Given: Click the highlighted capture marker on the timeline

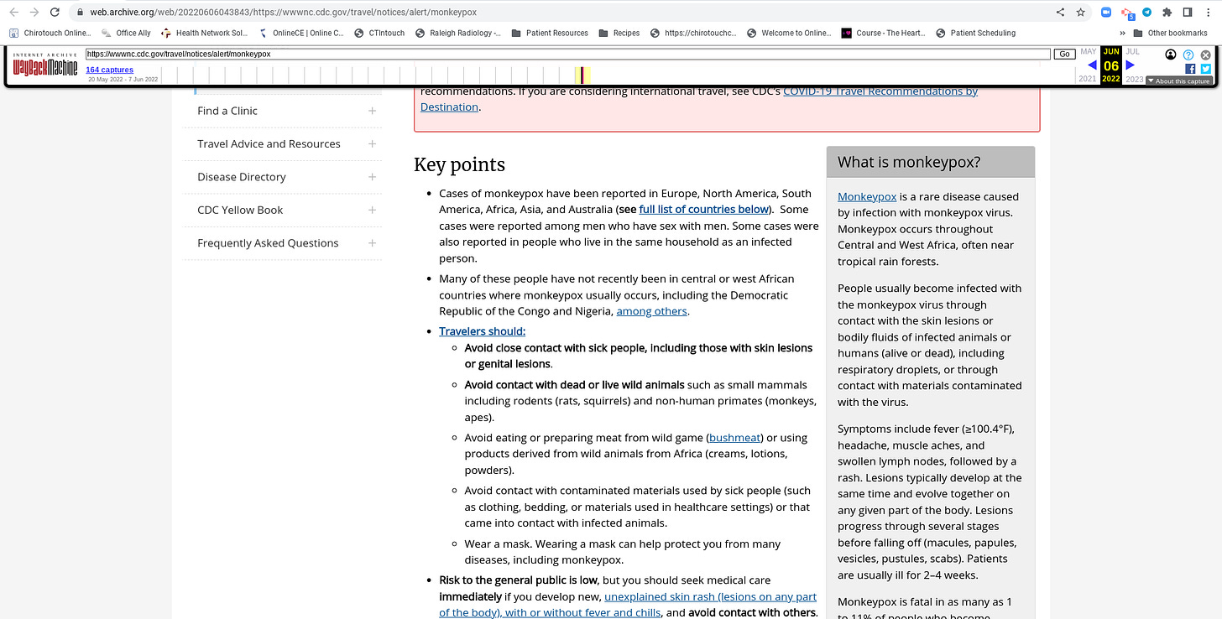Looking at the screenshot, I should click(582, 75).
